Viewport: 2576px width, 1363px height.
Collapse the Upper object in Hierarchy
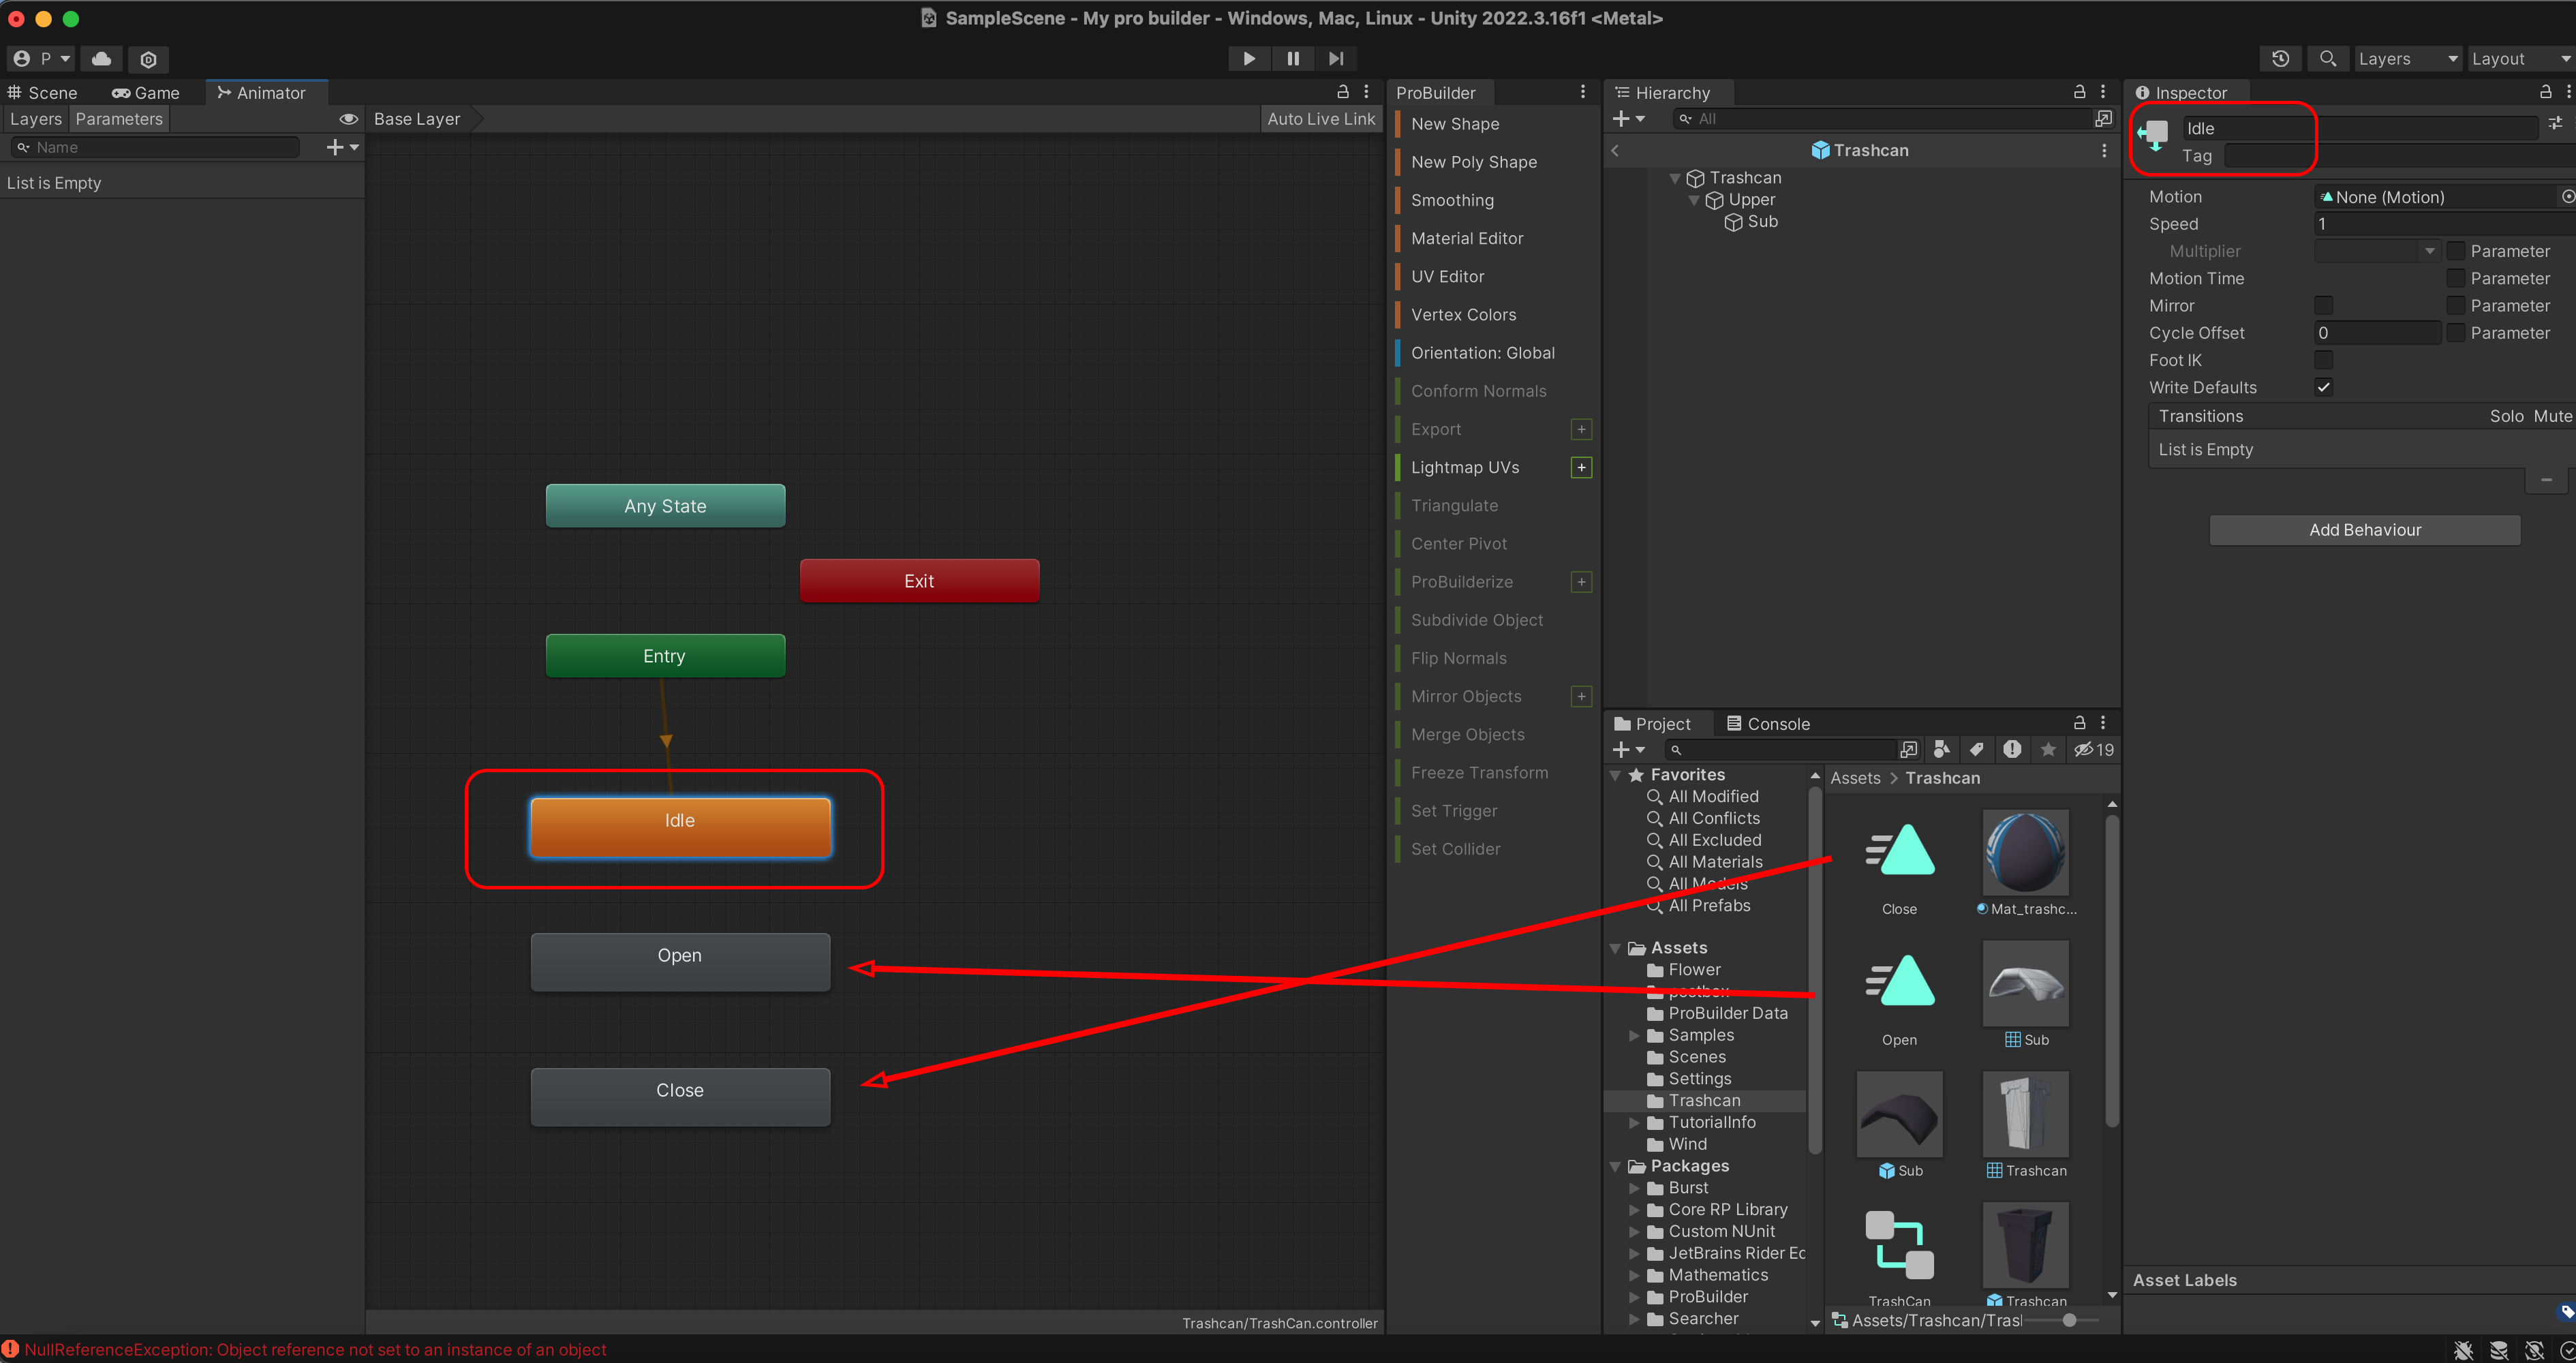[1694, 200]
